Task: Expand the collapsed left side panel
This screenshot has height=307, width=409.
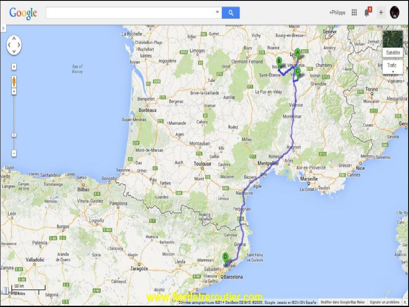Action: coord(3,28)
